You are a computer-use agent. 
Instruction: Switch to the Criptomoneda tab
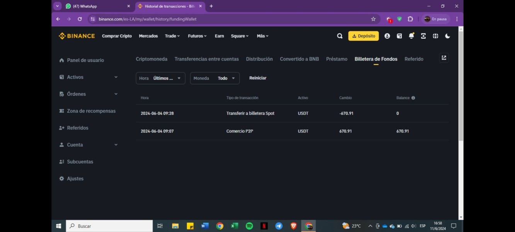(151, 59)
